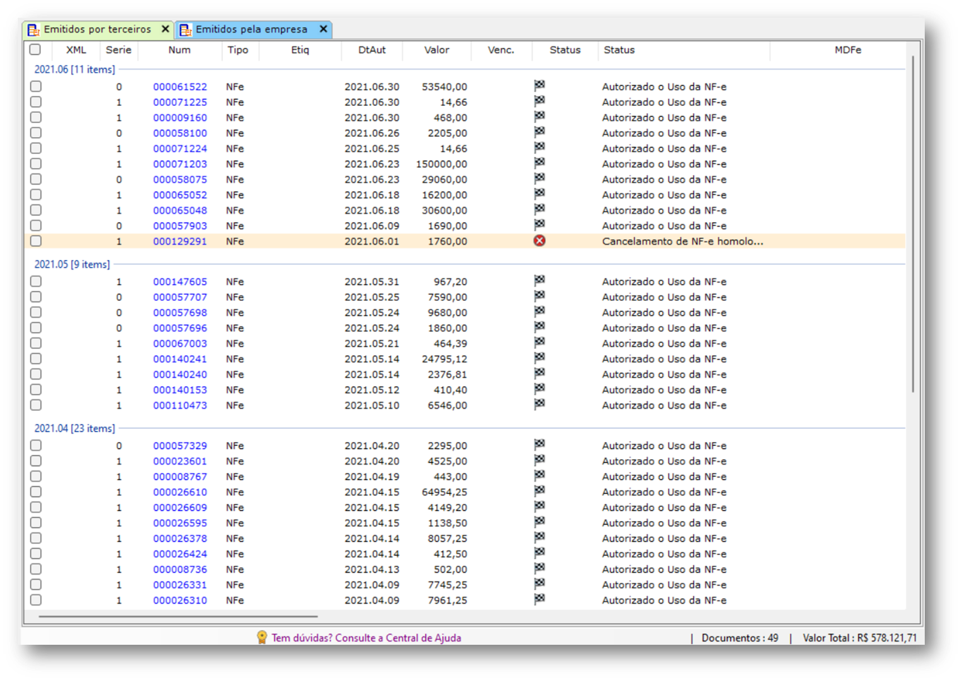Image resolution: width=961 pixels, height=681 pixels.
Task: Click 'Valor Total : R$ 578.121,71' in status bar
Action: click(859, 638)
